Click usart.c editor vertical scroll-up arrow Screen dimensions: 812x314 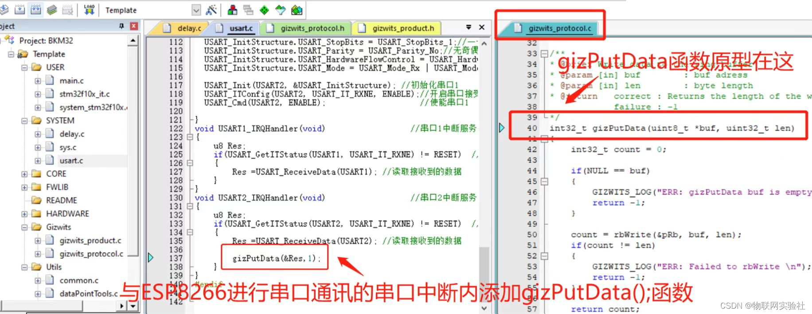click(484, 43)
